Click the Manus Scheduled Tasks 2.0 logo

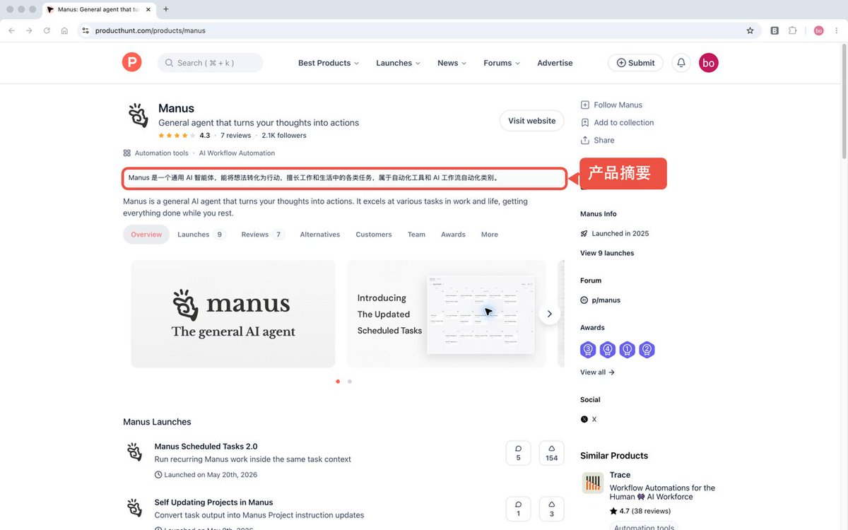(134, 452)
